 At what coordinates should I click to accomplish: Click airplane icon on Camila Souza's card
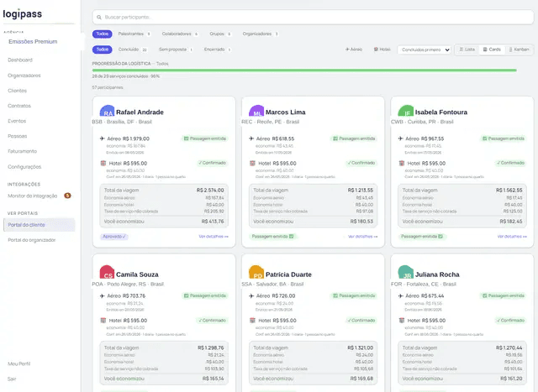tap(103, 295)
